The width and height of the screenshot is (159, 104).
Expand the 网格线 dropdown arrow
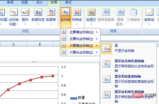77,24
